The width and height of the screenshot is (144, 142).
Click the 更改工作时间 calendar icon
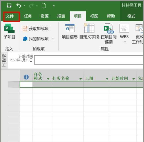click(139, 28)
